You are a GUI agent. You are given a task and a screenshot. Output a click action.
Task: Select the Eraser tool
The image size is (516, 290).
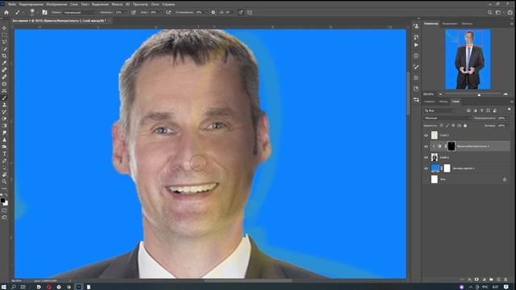coord(4,118)
